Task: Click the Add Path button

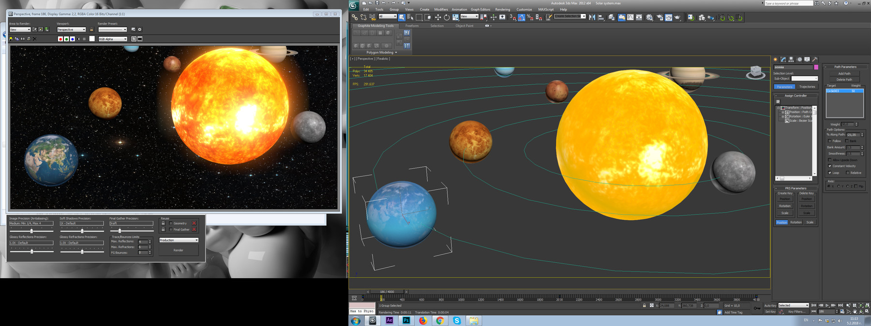Action: tap(844, 73)
